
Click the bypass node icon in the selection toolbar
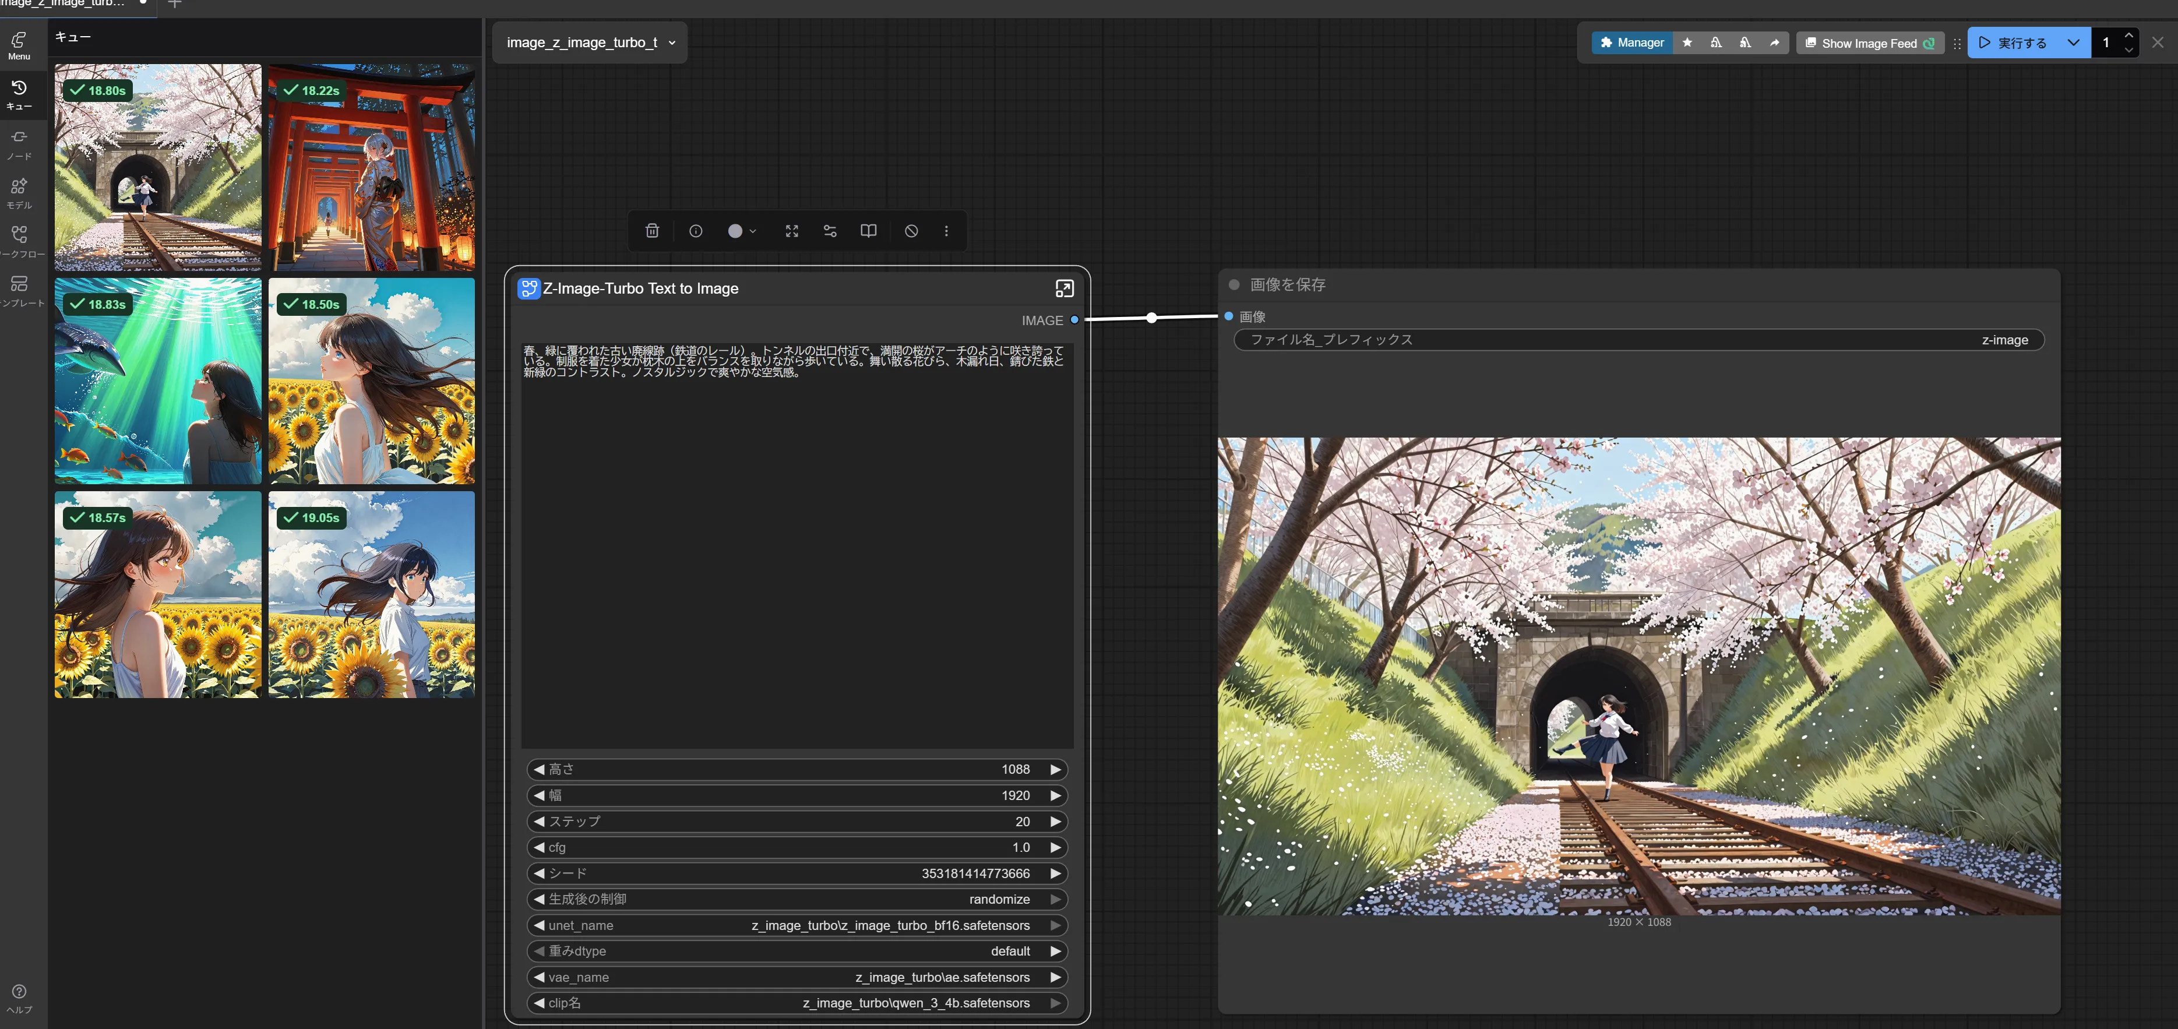[x=911, y=231]
